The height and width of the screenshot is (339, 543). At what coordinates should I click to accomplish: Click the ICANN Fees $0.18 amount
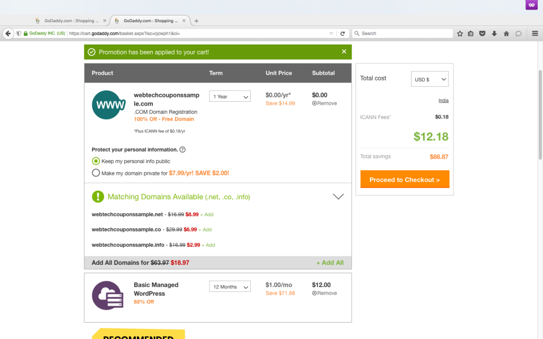tap(442, 117)
